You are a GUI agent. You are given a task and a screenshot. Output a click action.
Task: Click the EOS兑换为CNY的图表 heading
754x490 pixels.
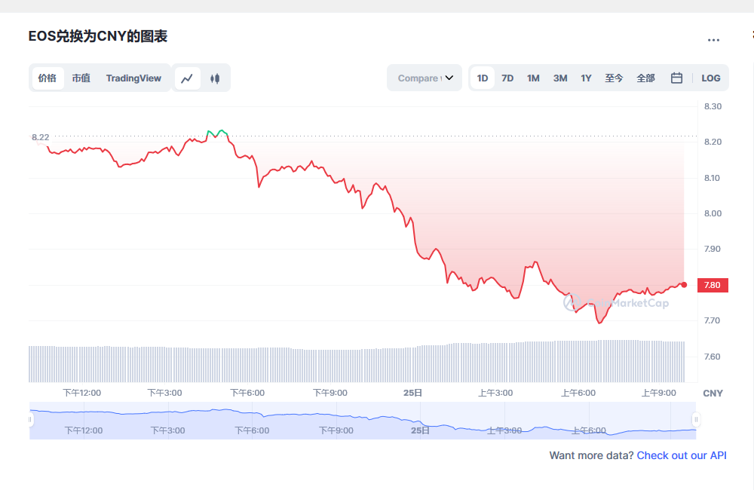(97, 36)
